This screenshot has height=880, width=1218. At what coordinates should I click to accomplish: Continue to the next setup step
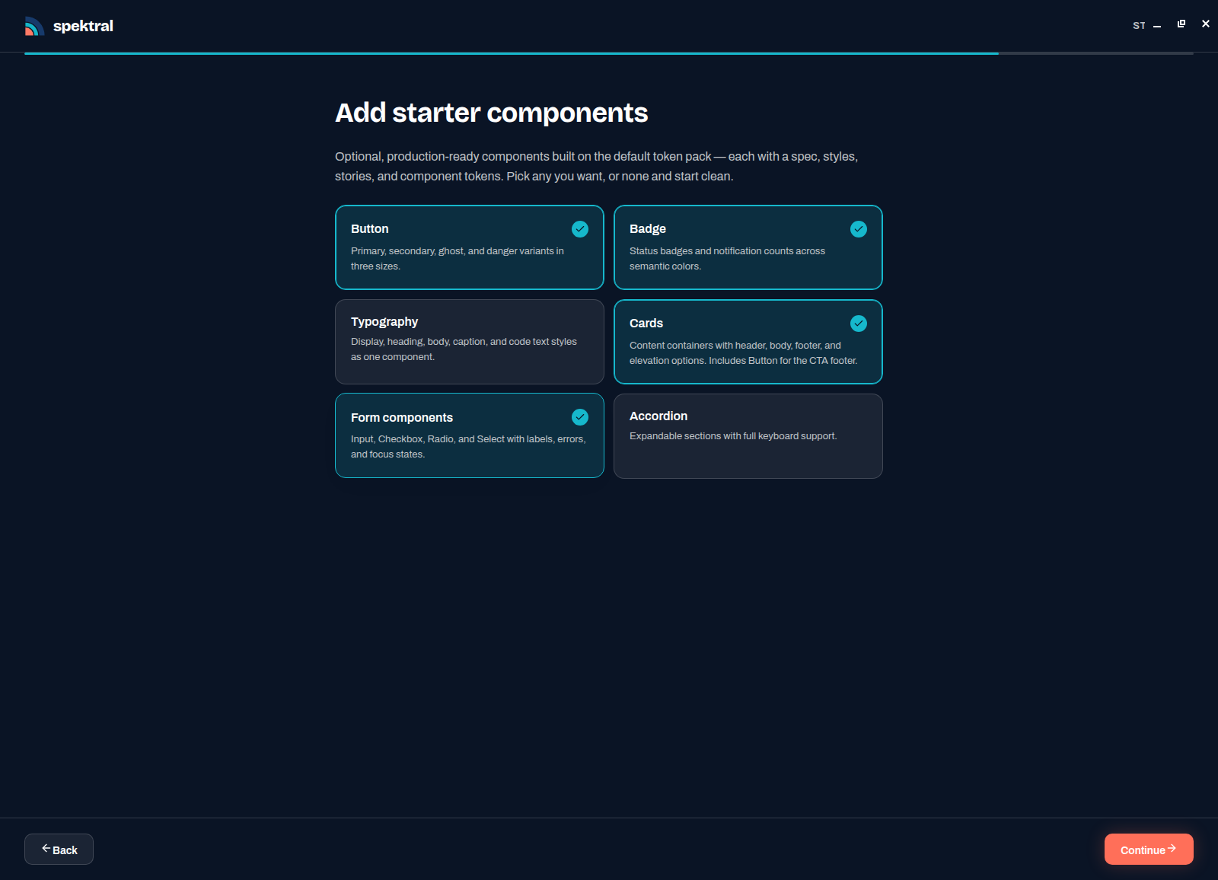(x=1149, y=850)
